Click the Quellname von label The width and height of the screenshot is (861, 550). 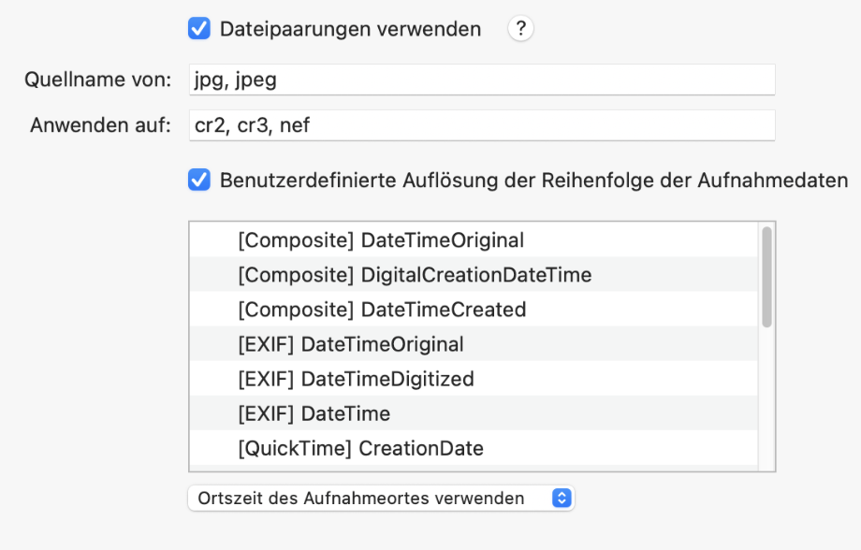click(97, 80)
